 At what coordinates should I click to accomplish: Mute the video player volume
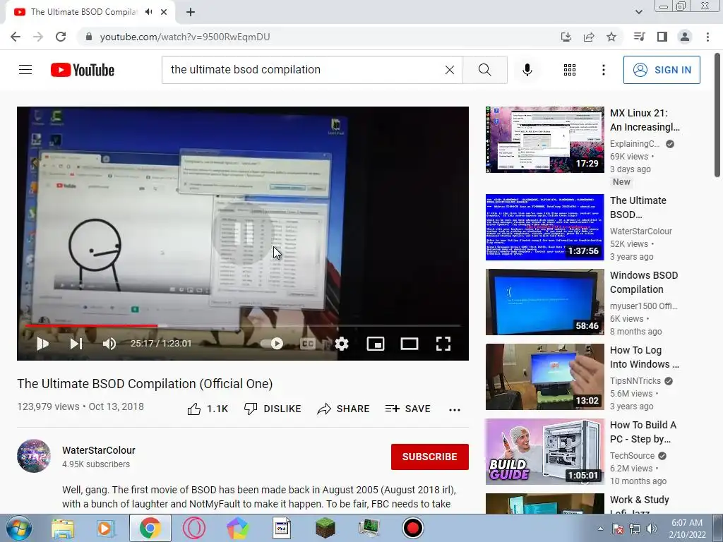click(x=109, y=344)
